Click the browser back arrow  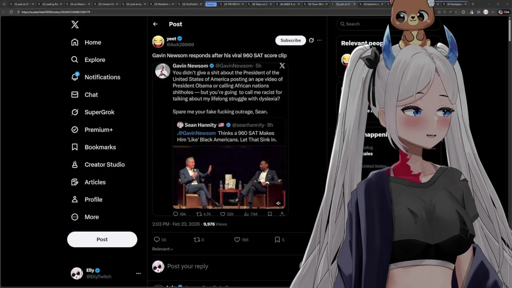pyautogui.click(x=4, y=12)
